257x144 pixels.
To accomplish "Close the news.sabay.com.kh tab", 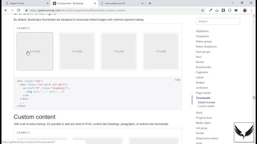I will point(143,3).
